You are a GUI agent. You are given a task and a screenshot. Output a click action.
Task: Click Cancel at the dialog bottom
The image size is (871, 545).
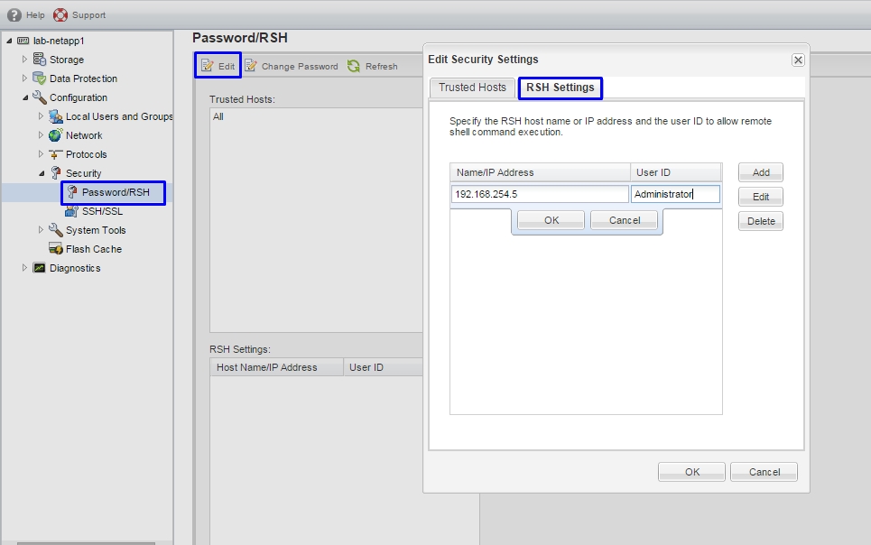tap(764, 472)
